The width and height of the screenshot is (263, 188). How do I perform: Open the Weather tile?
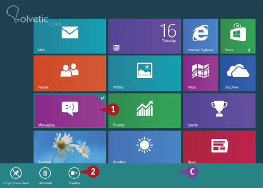click(144, 147)
